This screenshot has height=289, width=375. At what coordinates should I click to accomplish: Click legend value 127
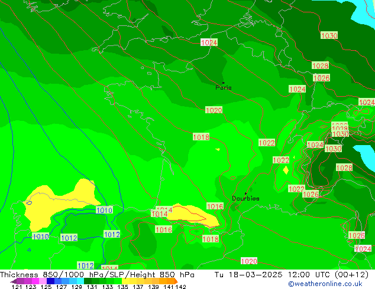(62, 287)
